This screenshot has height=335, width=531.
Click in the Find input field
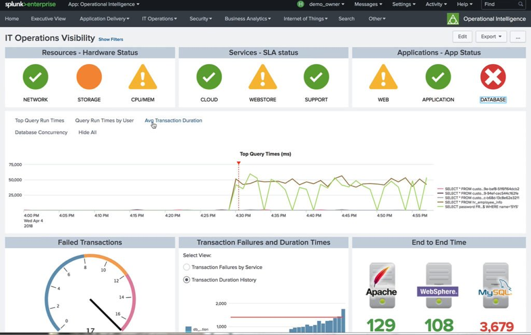500,4
